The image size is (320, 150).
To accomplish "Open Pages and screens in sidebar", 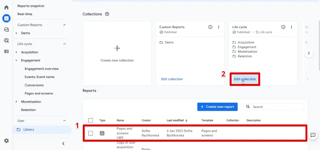I will [x=39, y=93].
